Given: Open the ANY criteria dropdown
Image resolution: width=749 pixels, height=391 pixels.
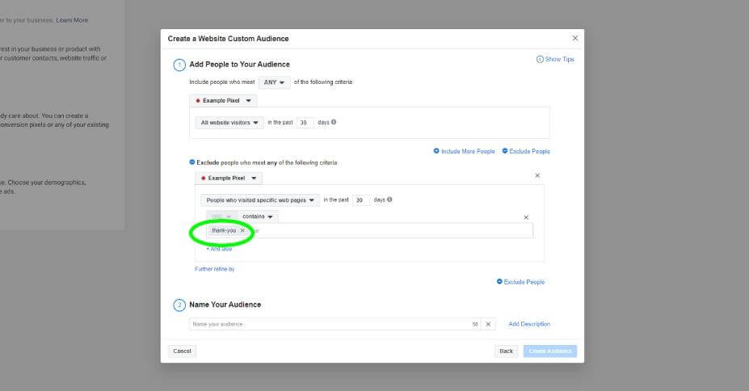Looking at the screenshot, I should tap(274, 82).
